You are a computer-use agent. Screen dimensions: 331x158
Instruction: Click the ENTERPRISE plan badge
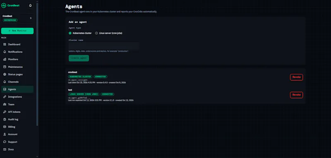10,20
